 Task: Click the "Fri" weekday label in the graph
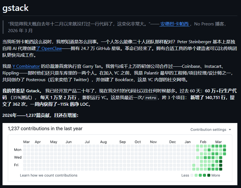point(16,165)
